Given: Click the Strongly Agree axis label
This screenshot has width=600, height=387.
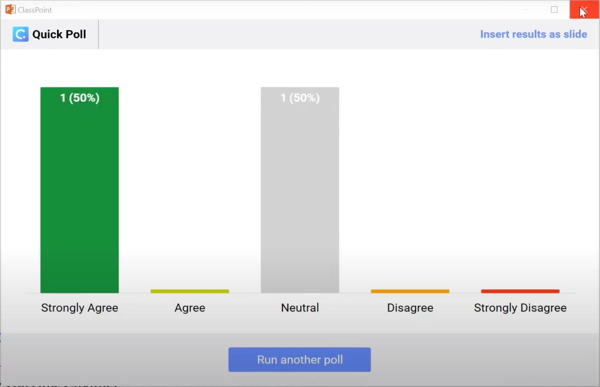Looking at the screenshot, I should click(x=79, y=308).
